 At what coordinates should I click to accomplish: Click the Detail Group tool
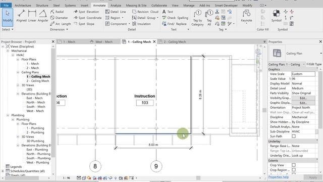click(145, 18)
